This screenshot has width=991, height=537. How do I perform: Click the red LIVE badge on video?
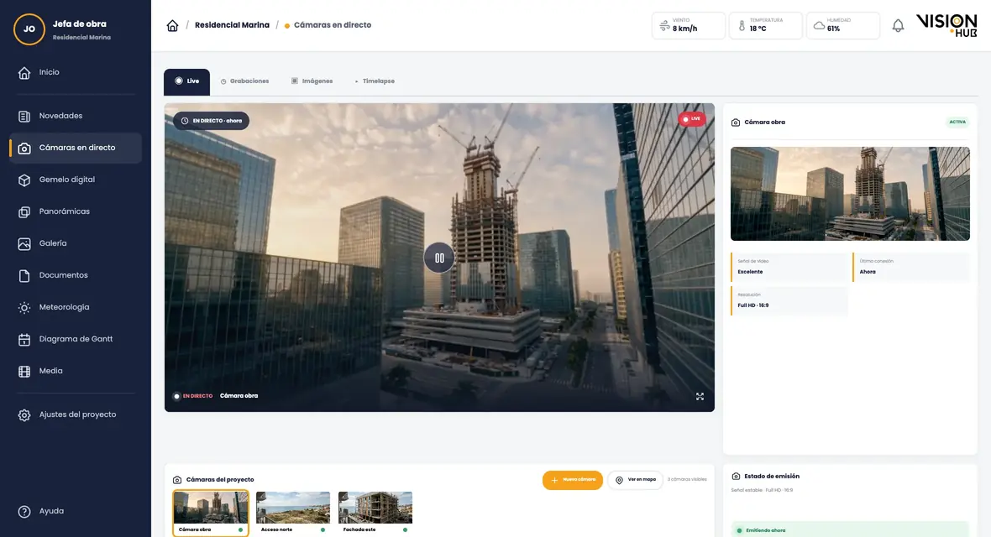pos(691,119)
